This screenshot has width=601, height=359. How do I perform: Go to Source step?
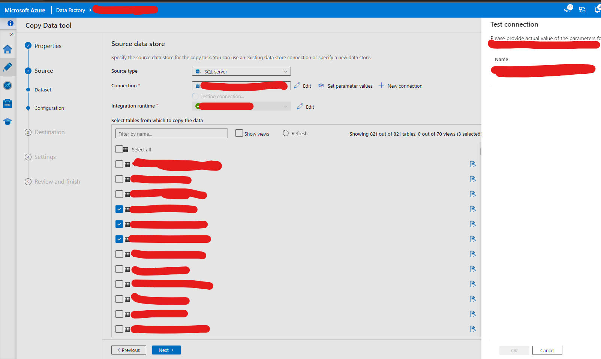point(43,70)
